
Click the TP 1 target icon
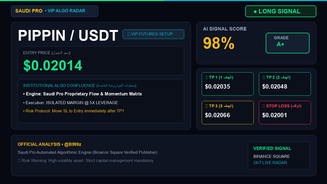(x=206, y=77)
